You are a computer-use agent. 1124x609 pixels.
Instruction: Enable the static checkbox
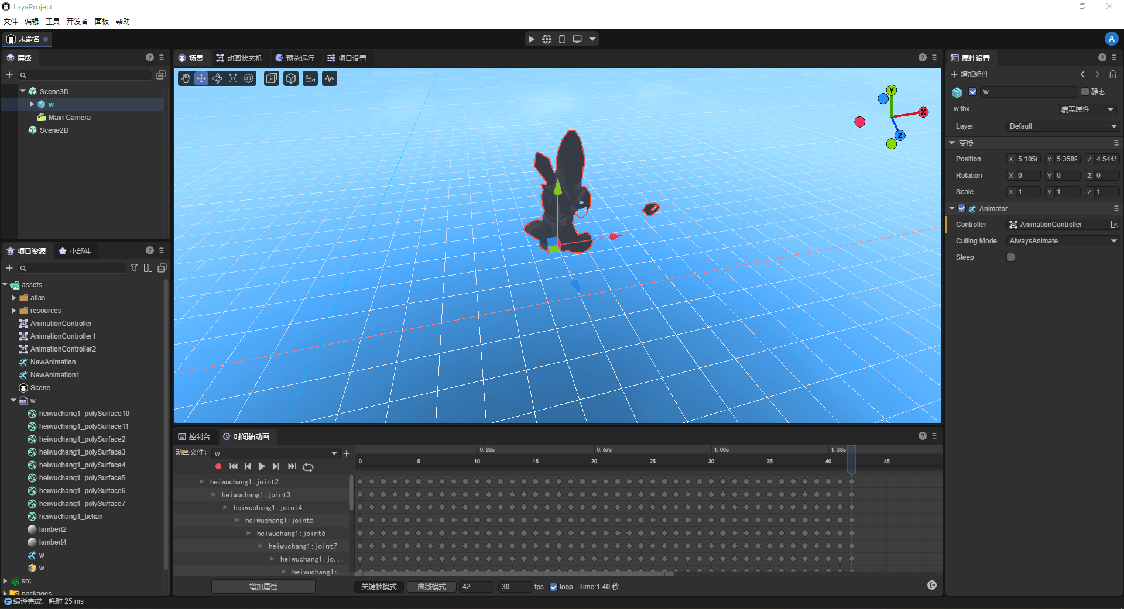(1085, 92)
